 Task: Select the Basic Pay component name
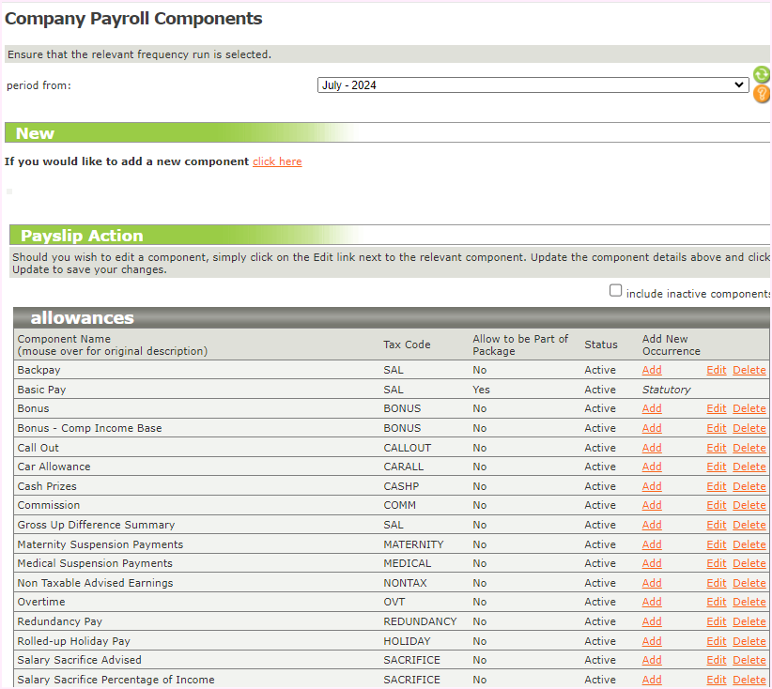coord(41,390)
